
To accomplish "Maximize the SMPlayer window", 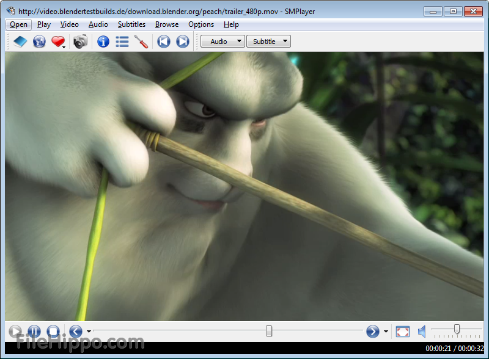I will pos(453,12).
